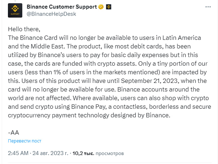This screenshot has height=164, width=218.
Task: Translate the post via Перевести пост
Action: coord(24,141)
